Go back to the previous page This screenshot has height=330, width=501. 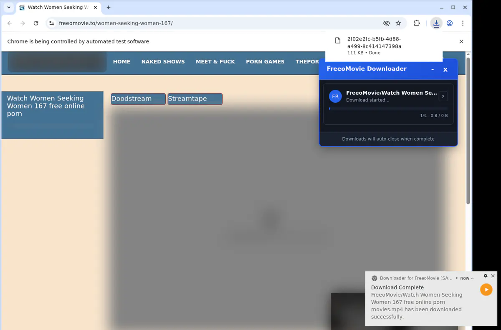coord(10,23)
